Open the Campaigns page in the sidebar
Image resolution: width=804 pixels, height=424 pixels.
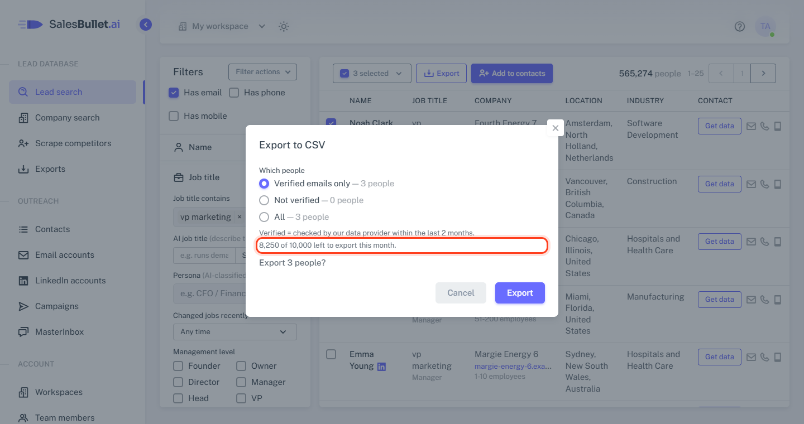[73, 306]
